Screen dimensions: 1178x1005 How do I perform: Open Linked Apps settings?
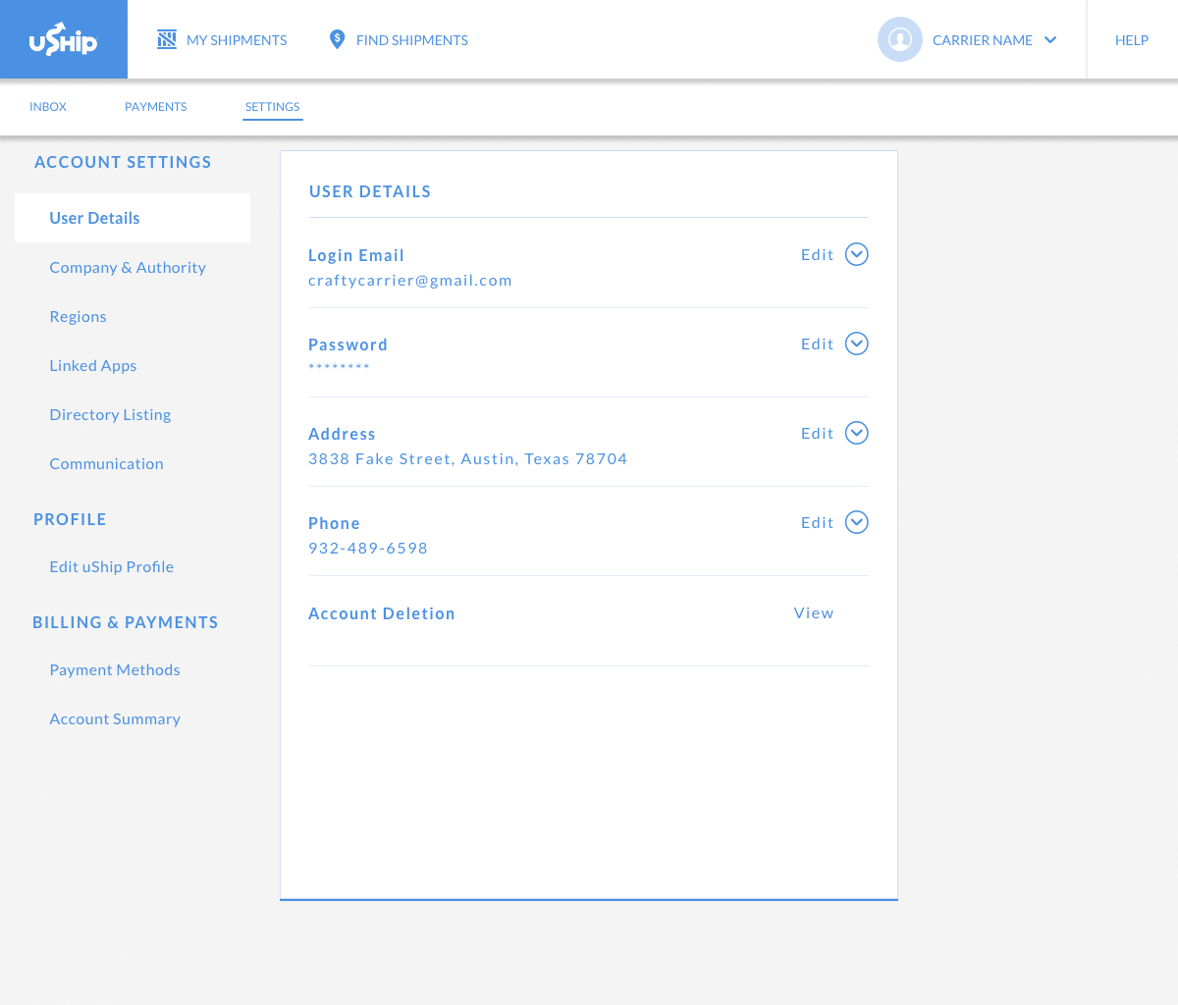click(93, 366)
